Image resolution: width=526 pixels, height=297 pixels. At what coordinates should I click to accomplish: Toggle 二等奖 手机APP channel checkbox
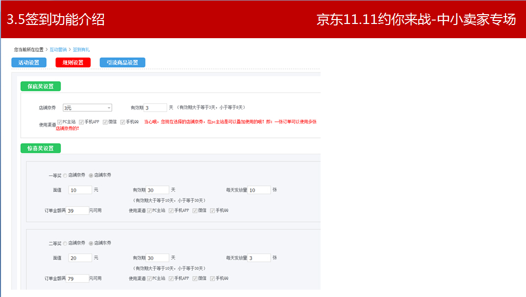click(x=171, y=278)
